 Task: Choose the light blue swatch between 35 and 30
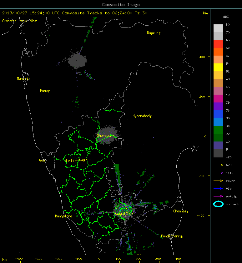click(x=218, y=122)
